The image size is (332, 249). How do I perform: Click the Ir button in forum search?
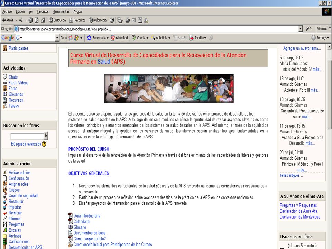pos(46,136)
